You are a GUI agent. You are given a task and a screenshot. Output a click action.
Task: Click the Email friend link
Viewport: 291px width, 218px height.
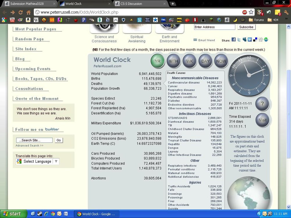[204, 40]
